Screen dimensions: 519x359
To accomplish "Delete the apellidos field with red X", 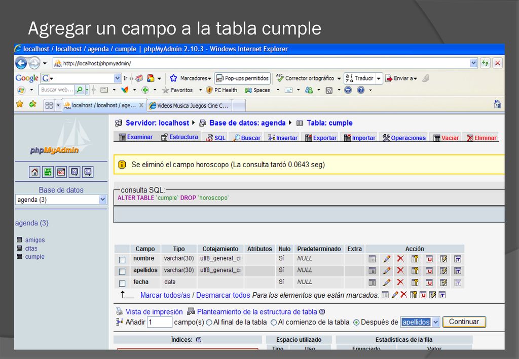I will pyautogui.click(x=400, y=270).
